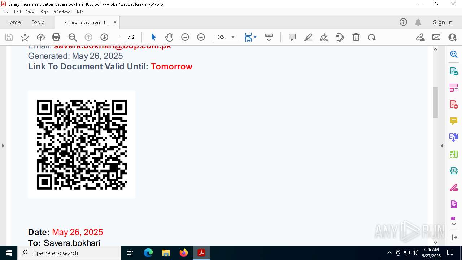The image size is (462, 260).
Task: Open Help menu
Action: pyautogui.click(x=79, y=12)
